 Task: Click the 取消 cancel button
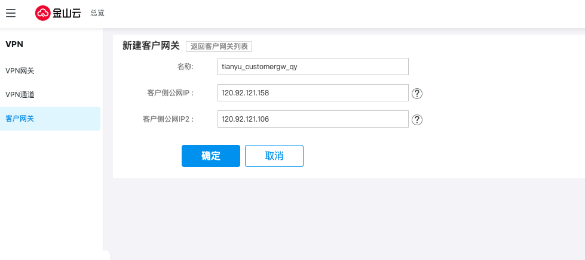click(274, 156)
